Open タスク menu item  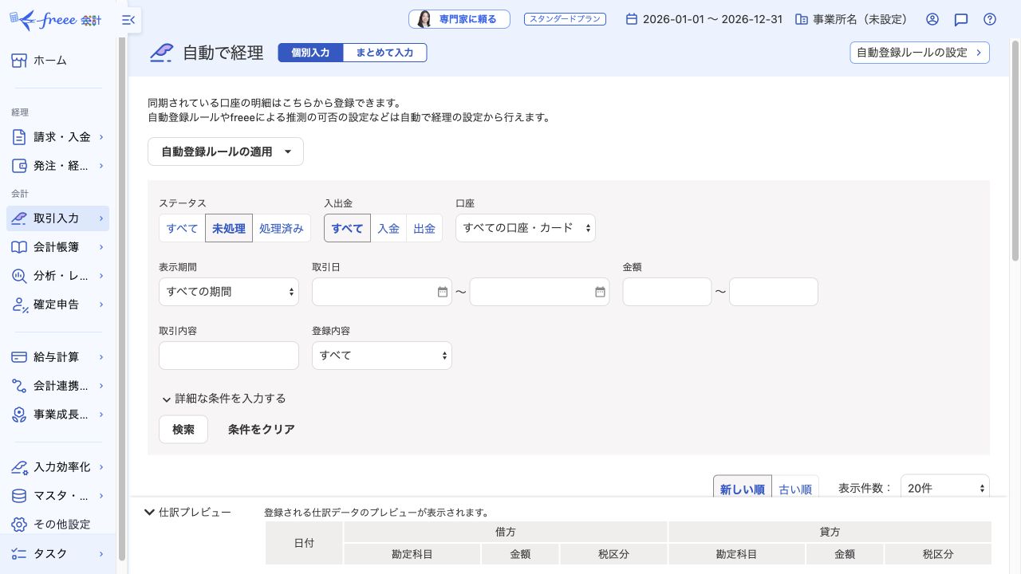point(57,553)
